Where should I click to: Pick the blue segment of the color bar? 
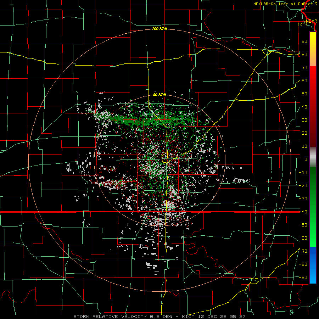(x=313, y=265)
